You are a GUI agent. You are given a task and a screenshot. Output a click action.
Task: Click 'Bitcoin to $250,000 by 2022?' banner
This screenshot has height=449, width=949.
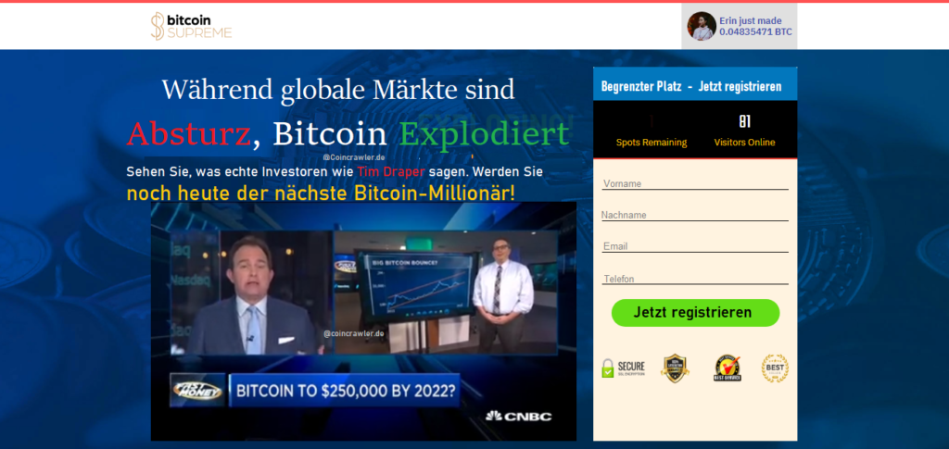346,391
